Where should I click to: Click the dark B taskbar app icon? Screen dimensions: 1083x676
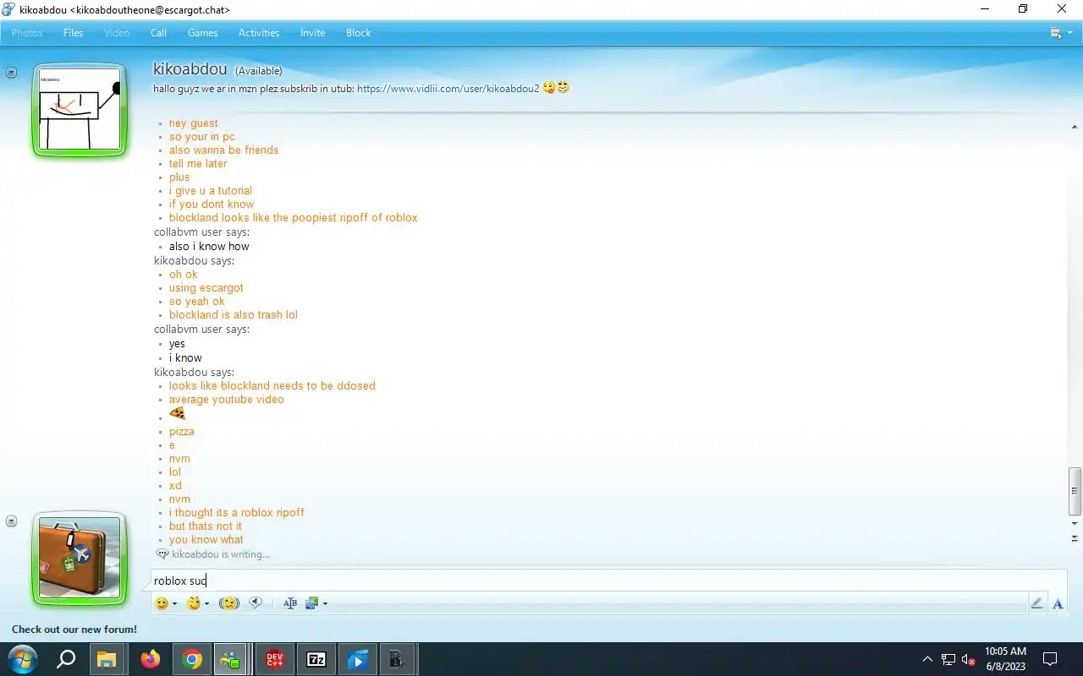point(396,660)
